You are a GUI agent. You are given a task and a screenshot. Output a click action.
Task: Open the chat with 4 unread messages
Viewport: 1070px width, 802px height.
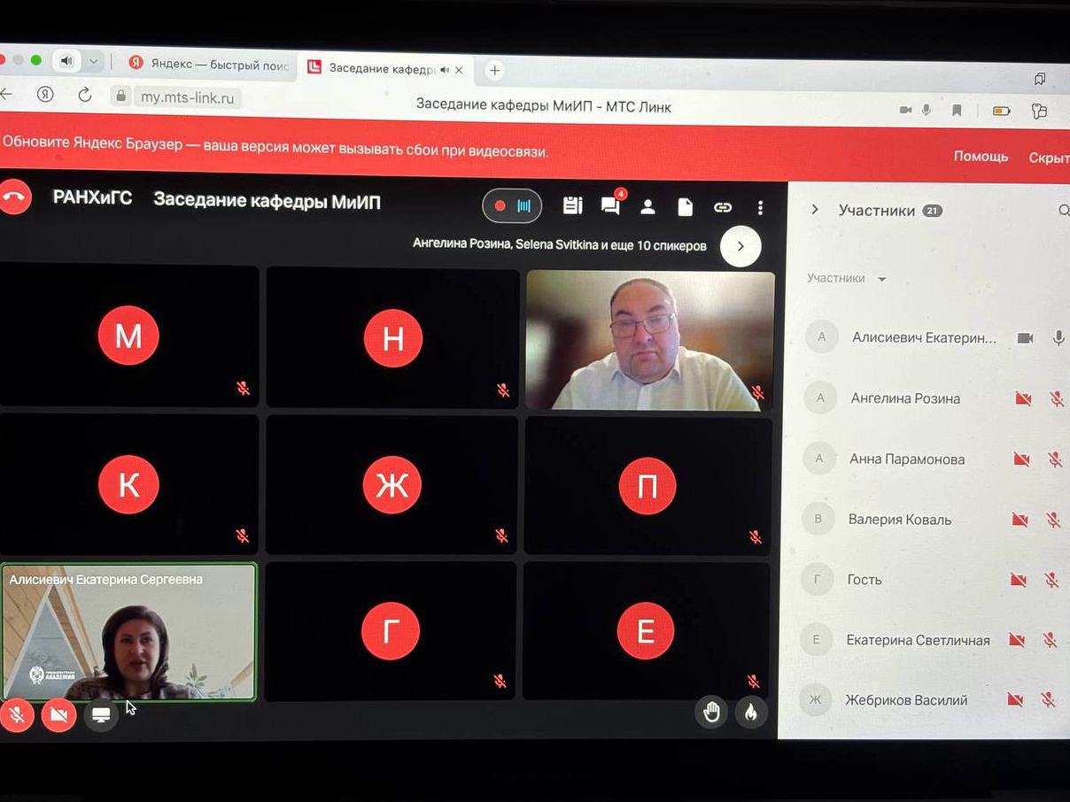[x=610, y=206]
